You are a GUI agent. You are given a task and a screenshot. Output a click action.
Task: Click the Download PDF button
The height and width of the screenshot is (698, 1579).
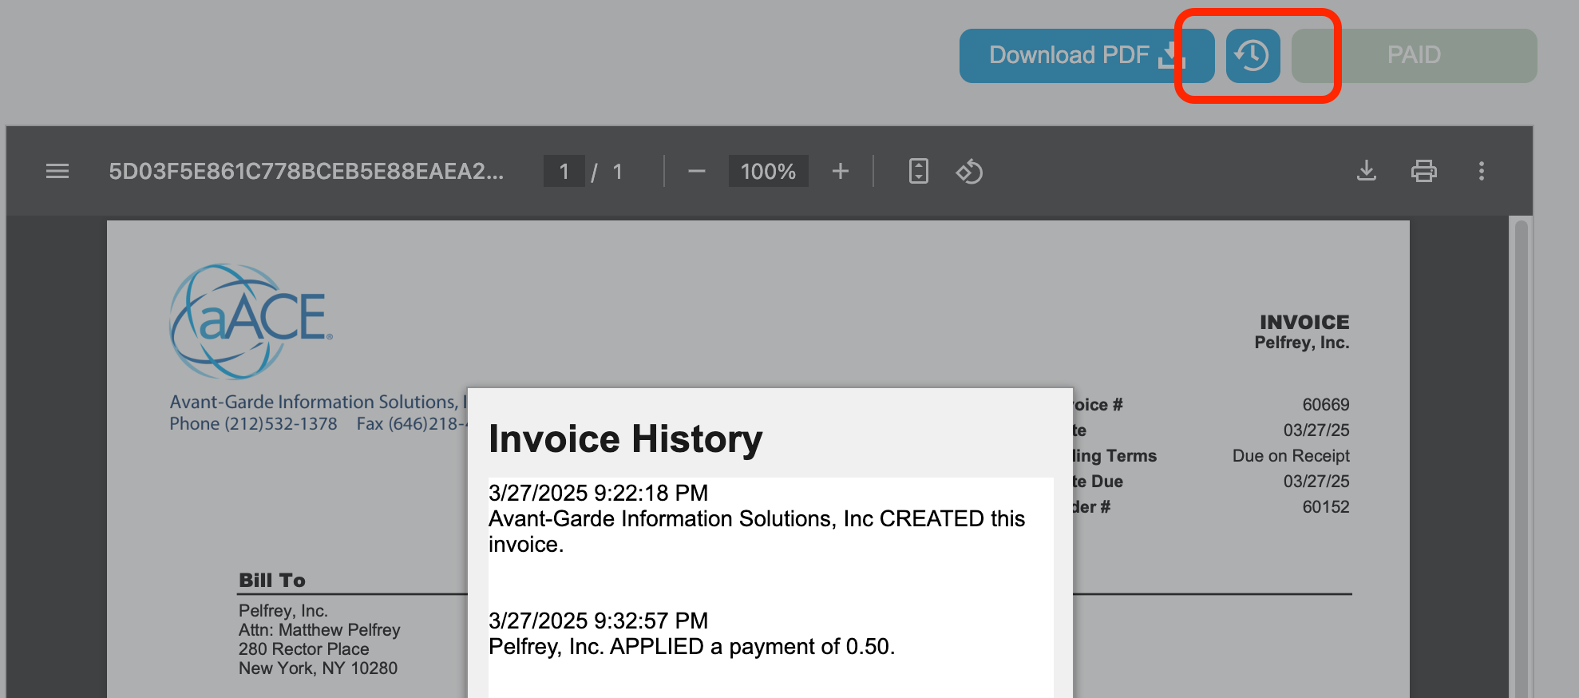click(x=1086, y=56)
